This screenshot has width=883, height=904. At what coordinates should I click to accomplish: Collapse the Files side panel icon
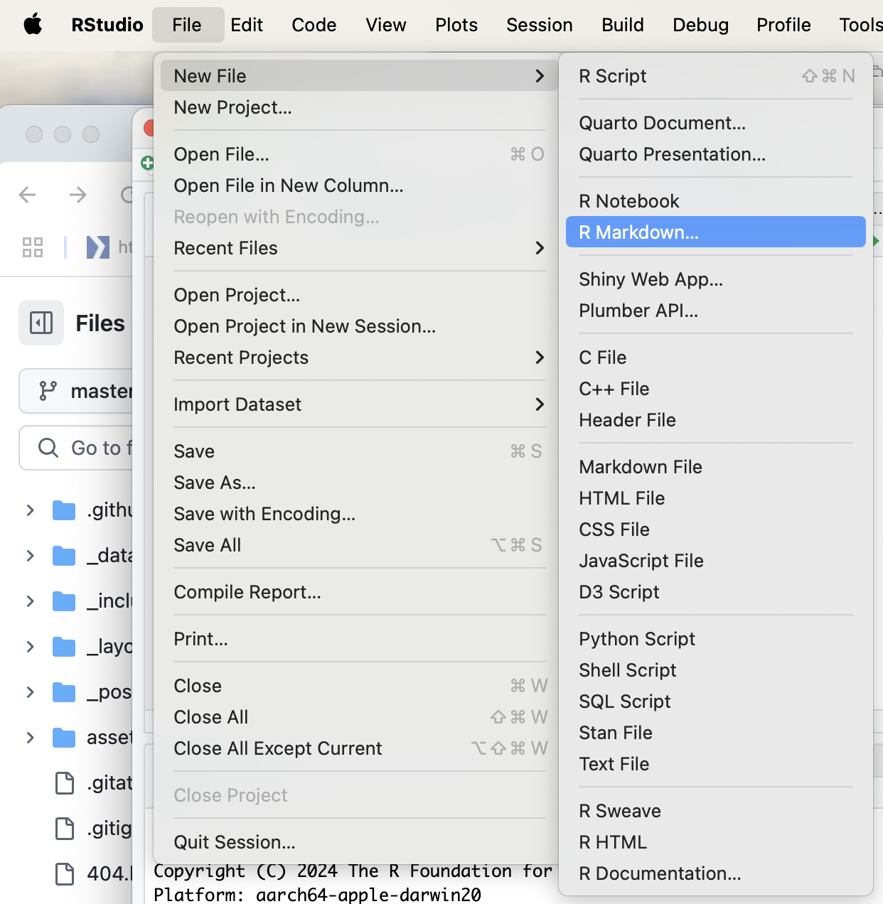coord(41,323)
